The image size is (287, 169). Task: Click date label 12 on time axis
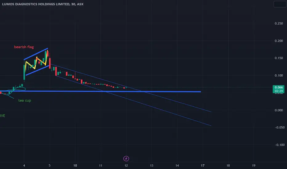pos(126,166)
